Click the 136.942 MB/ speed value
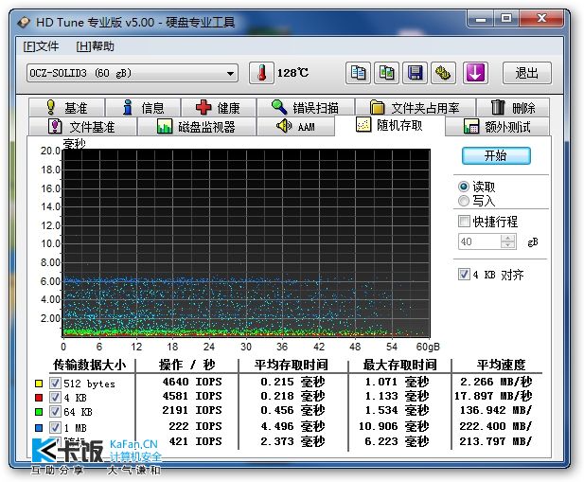The width and height of the screenshot is (584, 482). (x=495, y=410)
